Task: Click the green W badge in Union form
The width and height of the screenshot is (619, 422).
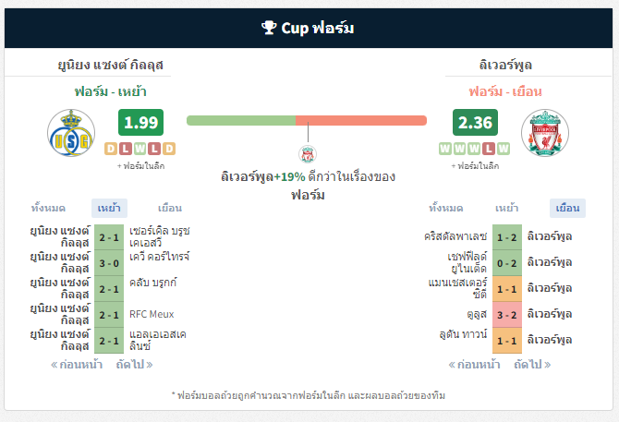Action: click(x=140, y=149)
